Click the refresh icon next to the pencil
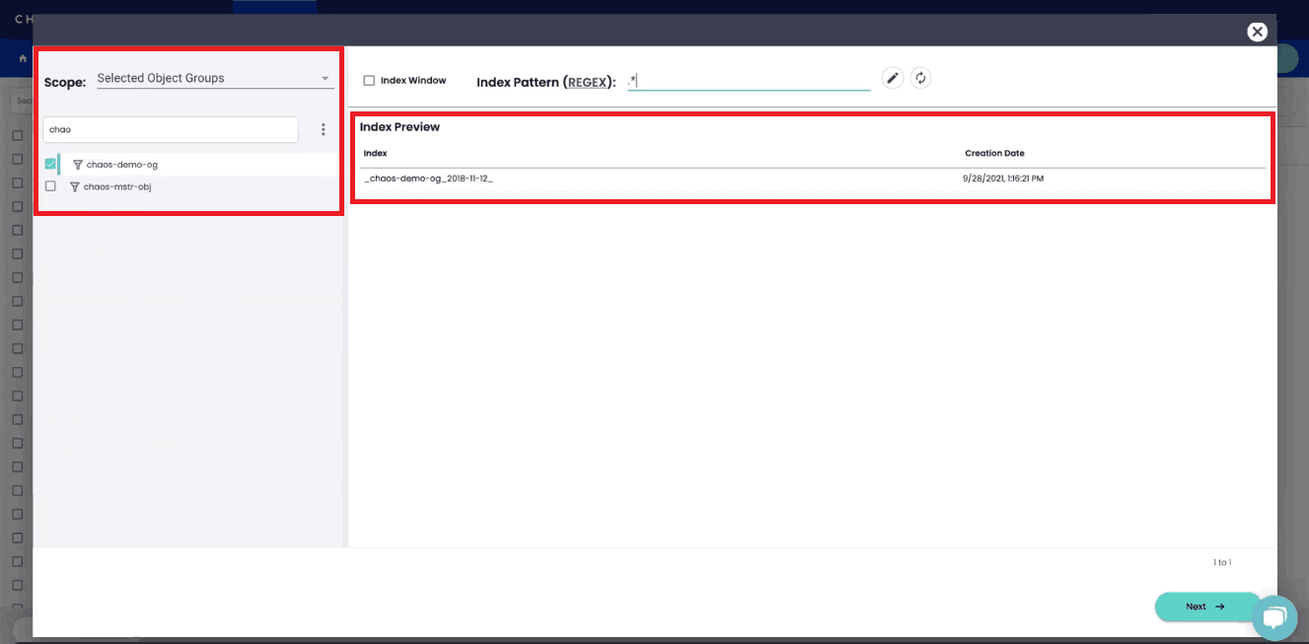The width and height of the screenshot is (1309, 644). pyautogui.click(x=920, y=79)
